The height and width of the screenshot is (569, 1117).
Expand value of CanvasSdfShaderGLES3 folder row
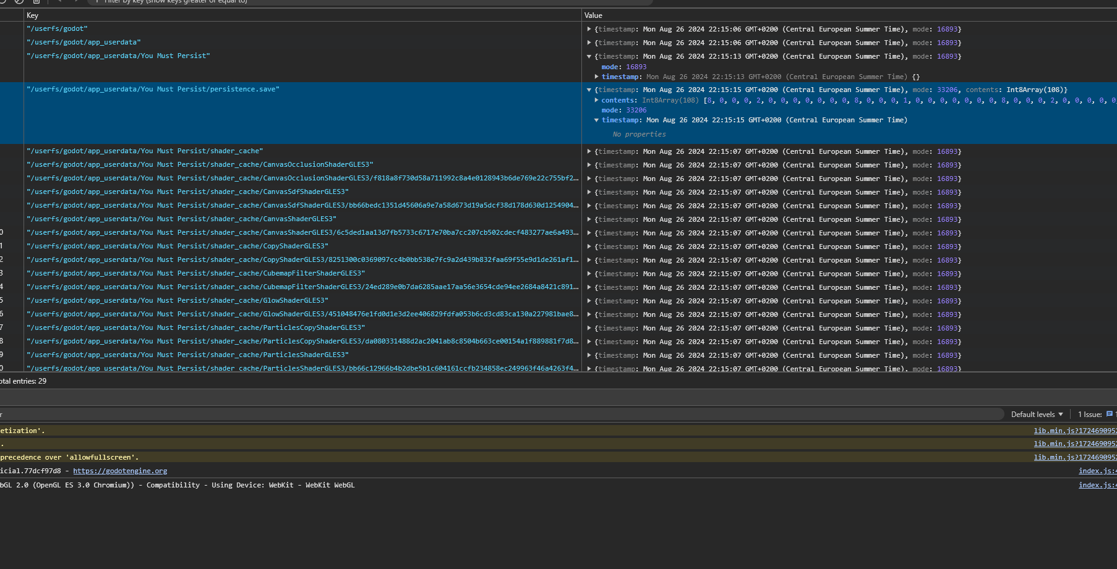tap(589, 192)
